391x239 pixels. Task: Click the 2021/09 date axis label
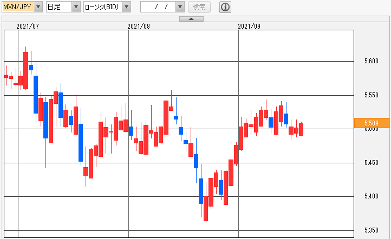pos(249,26)
